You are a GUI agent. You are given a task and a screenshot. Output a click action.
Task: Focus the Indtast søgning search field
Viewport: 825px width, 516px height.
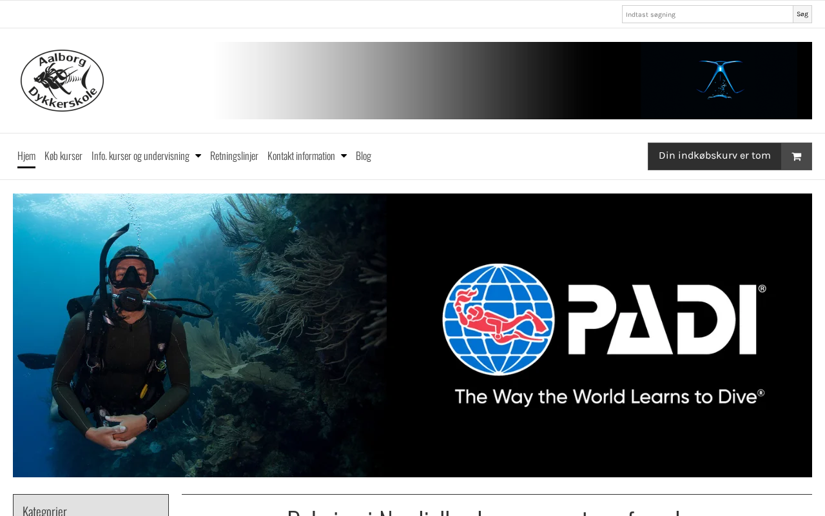tap(708, 14)
